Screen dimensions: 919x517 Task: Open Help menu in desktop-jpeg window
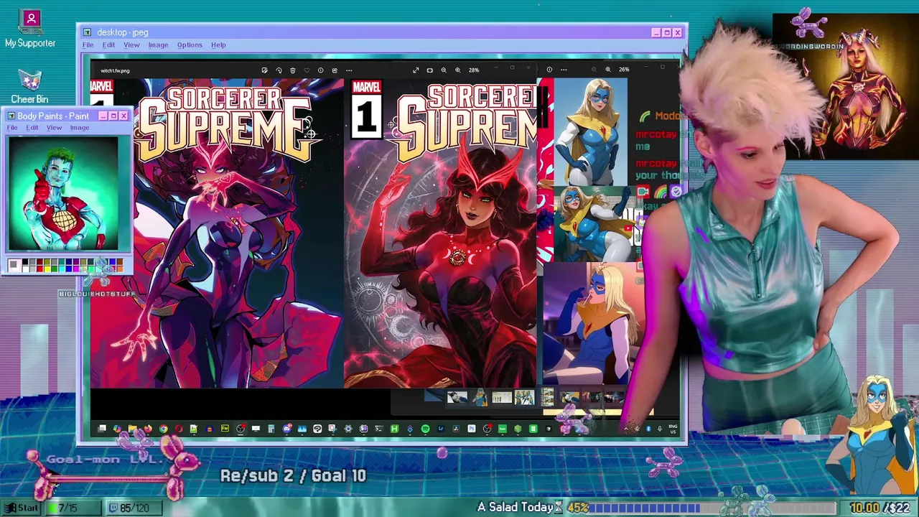[x=218, y=45]
